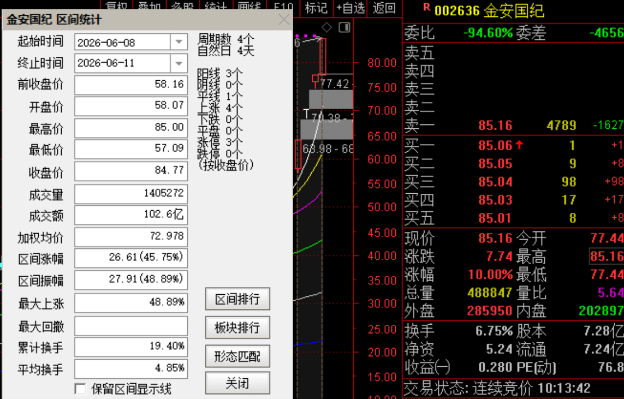Screen dimensions: 624x399
Task: Toggle the side panel icon above the chart
Action: pyautogui.click(x=344, y=27)
